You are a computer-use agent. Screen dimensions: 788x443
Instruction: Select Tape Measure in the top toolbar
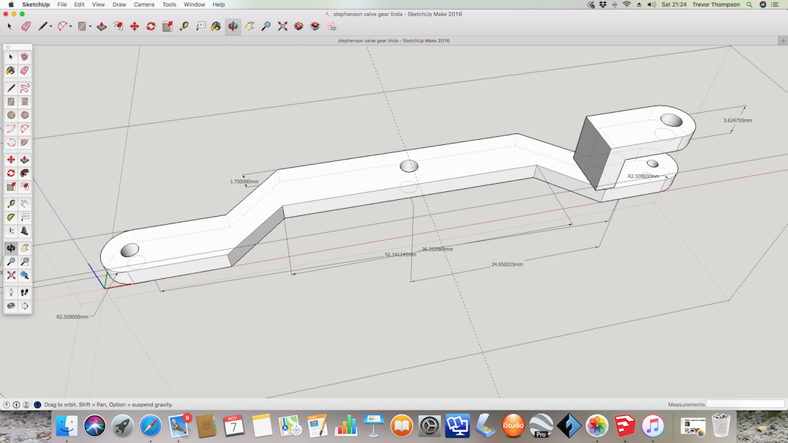(x=184, y=26)
